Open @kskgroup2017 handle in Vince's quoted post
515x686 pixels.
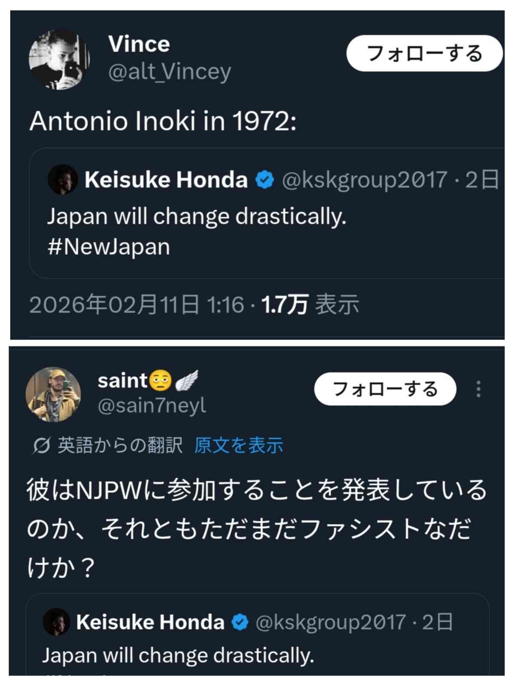[364, 180]
